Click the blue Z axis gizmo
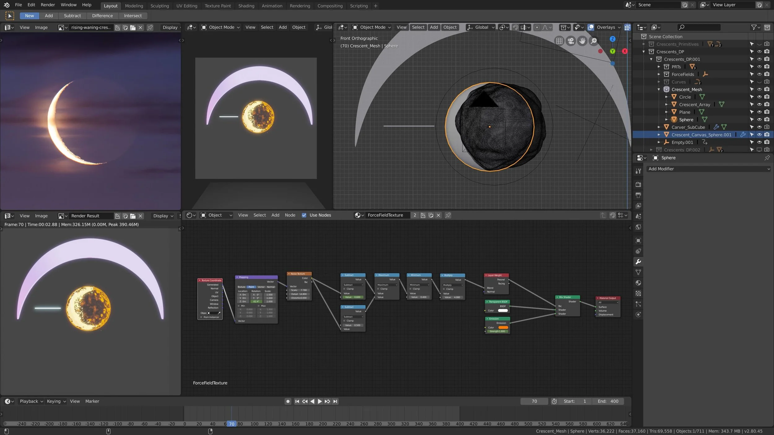 (612, 39)
